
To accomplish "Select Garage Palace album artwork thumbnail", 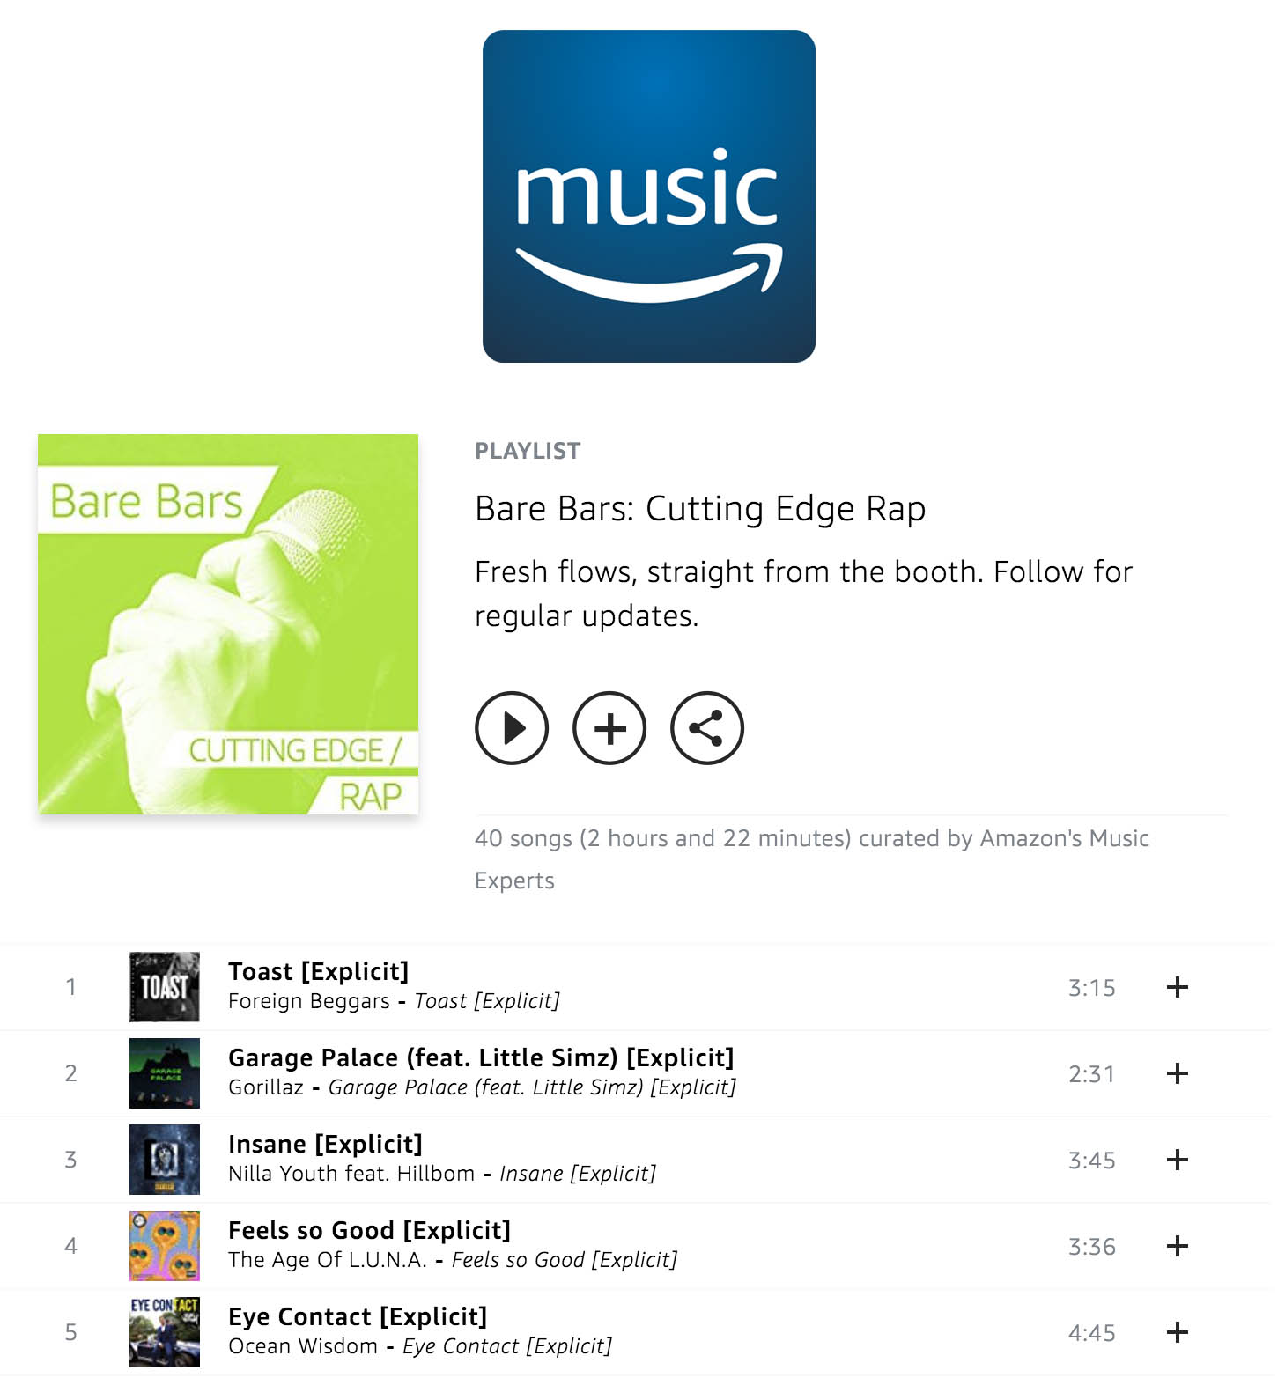I will (165, 1073).
